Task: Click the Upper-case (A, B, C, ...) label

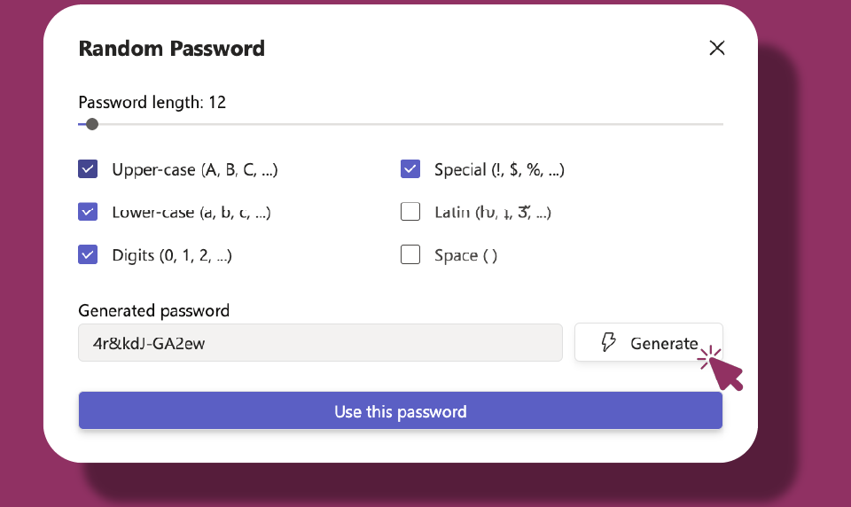Action: click(x=195, y=170)
